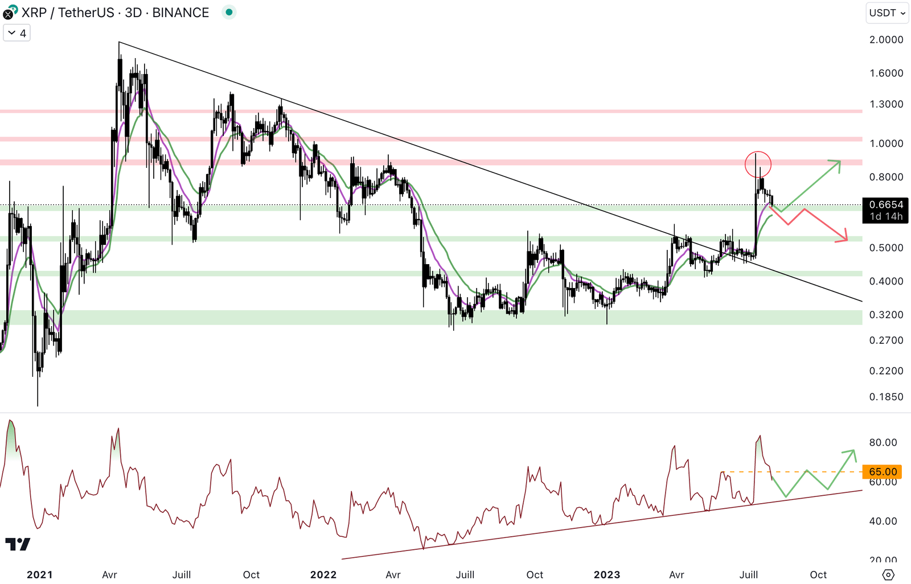
Task: Click the 0.2700 price axis label
Action: pyautogui.click(x=887, y=340)
